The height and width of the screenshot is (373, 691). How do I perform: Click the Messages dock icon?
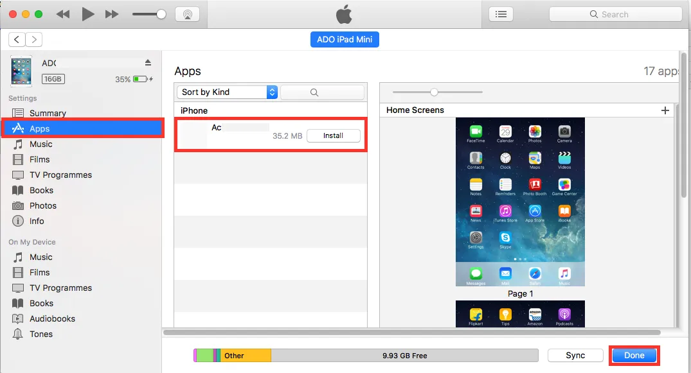tap(476, 273)
